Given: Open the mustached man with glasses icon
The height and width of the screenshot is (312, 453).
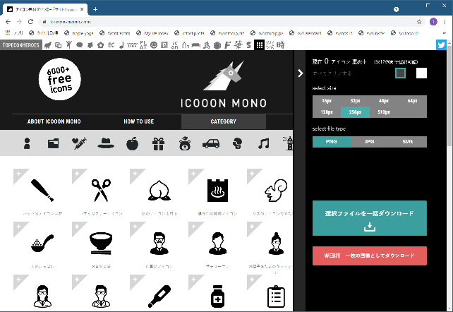Looking at the screenshot, I should click(159, 244).
